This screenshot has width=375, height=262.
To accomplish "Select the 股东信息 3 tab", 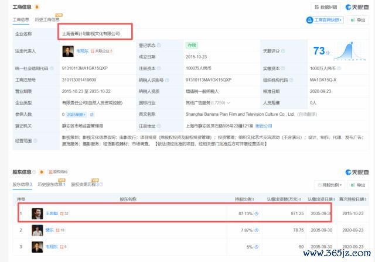I will click(x=22, y=184).
